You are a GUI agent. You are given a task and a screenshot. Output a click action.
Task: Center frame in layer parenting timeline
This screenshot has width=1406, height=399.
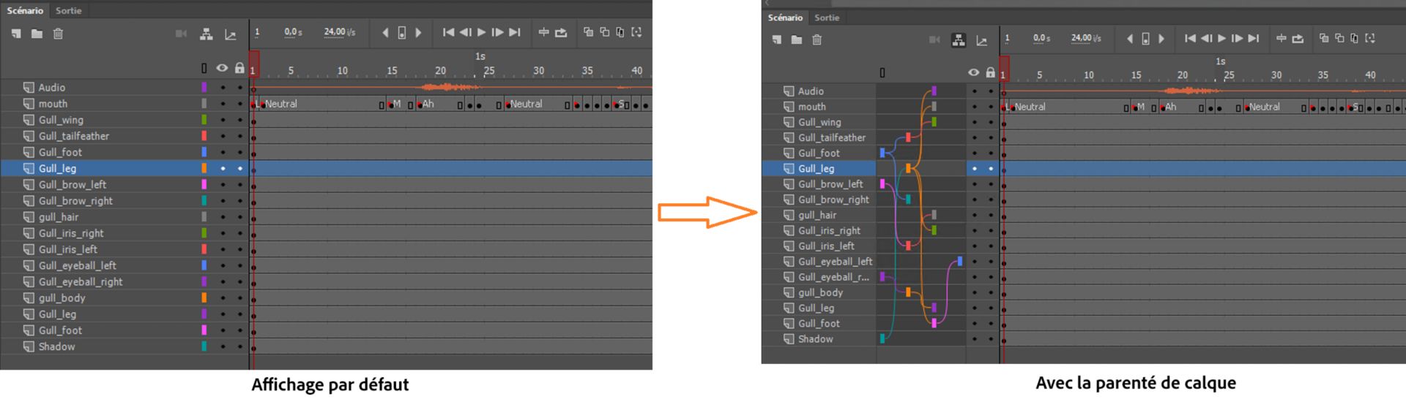coord(1281,39)
